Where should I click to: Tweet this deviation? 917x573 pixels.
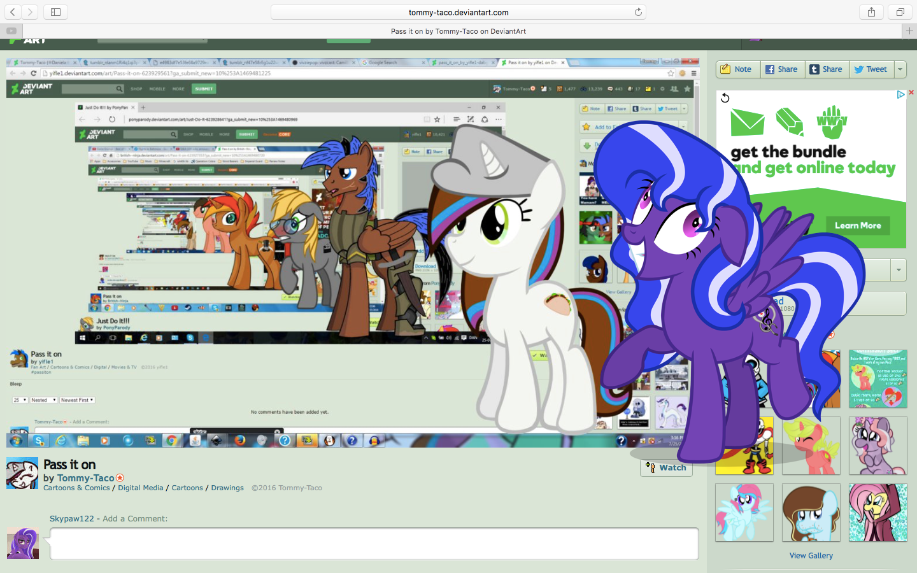tap(872, 69)
